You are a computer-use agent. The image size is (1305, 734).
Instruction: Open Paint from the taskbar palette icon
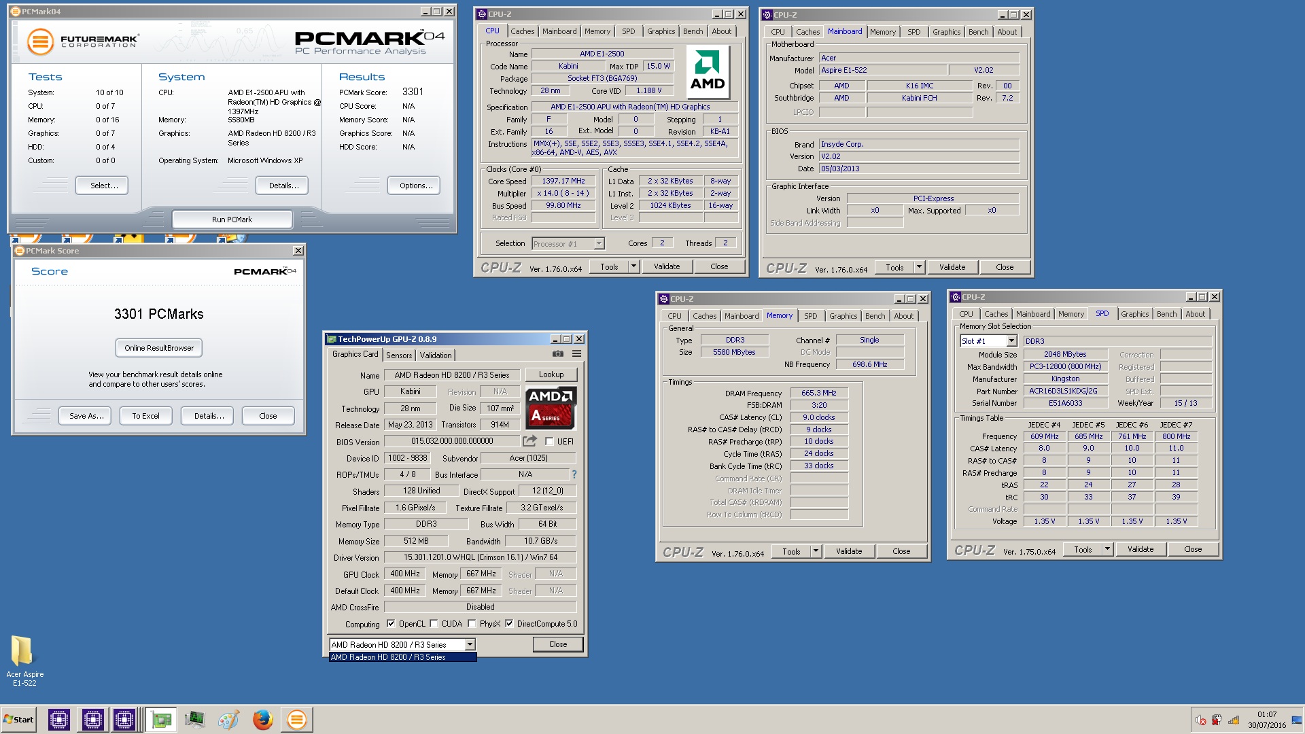228,719
